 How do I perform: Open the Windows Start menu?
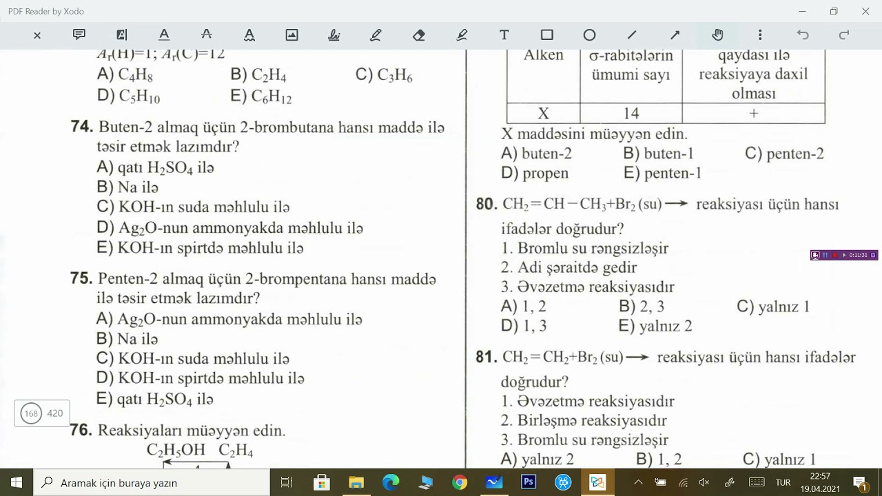tap(17, 482)
